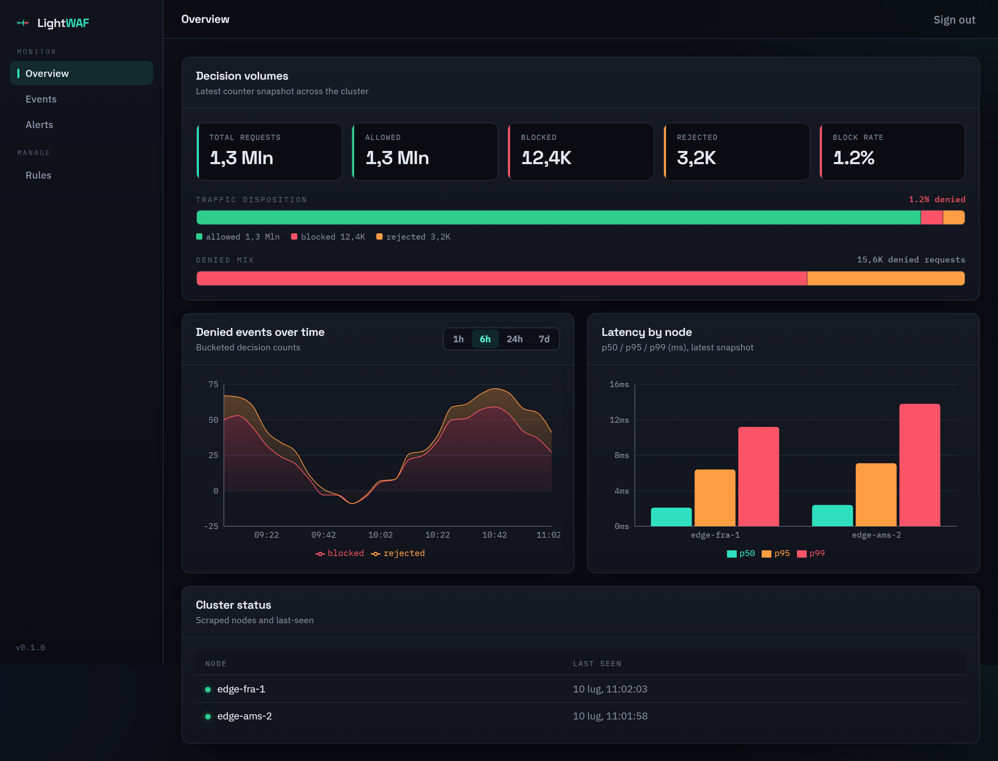
Task: Click blocked segment of traffic disposition bar
Action: (931, 217)
